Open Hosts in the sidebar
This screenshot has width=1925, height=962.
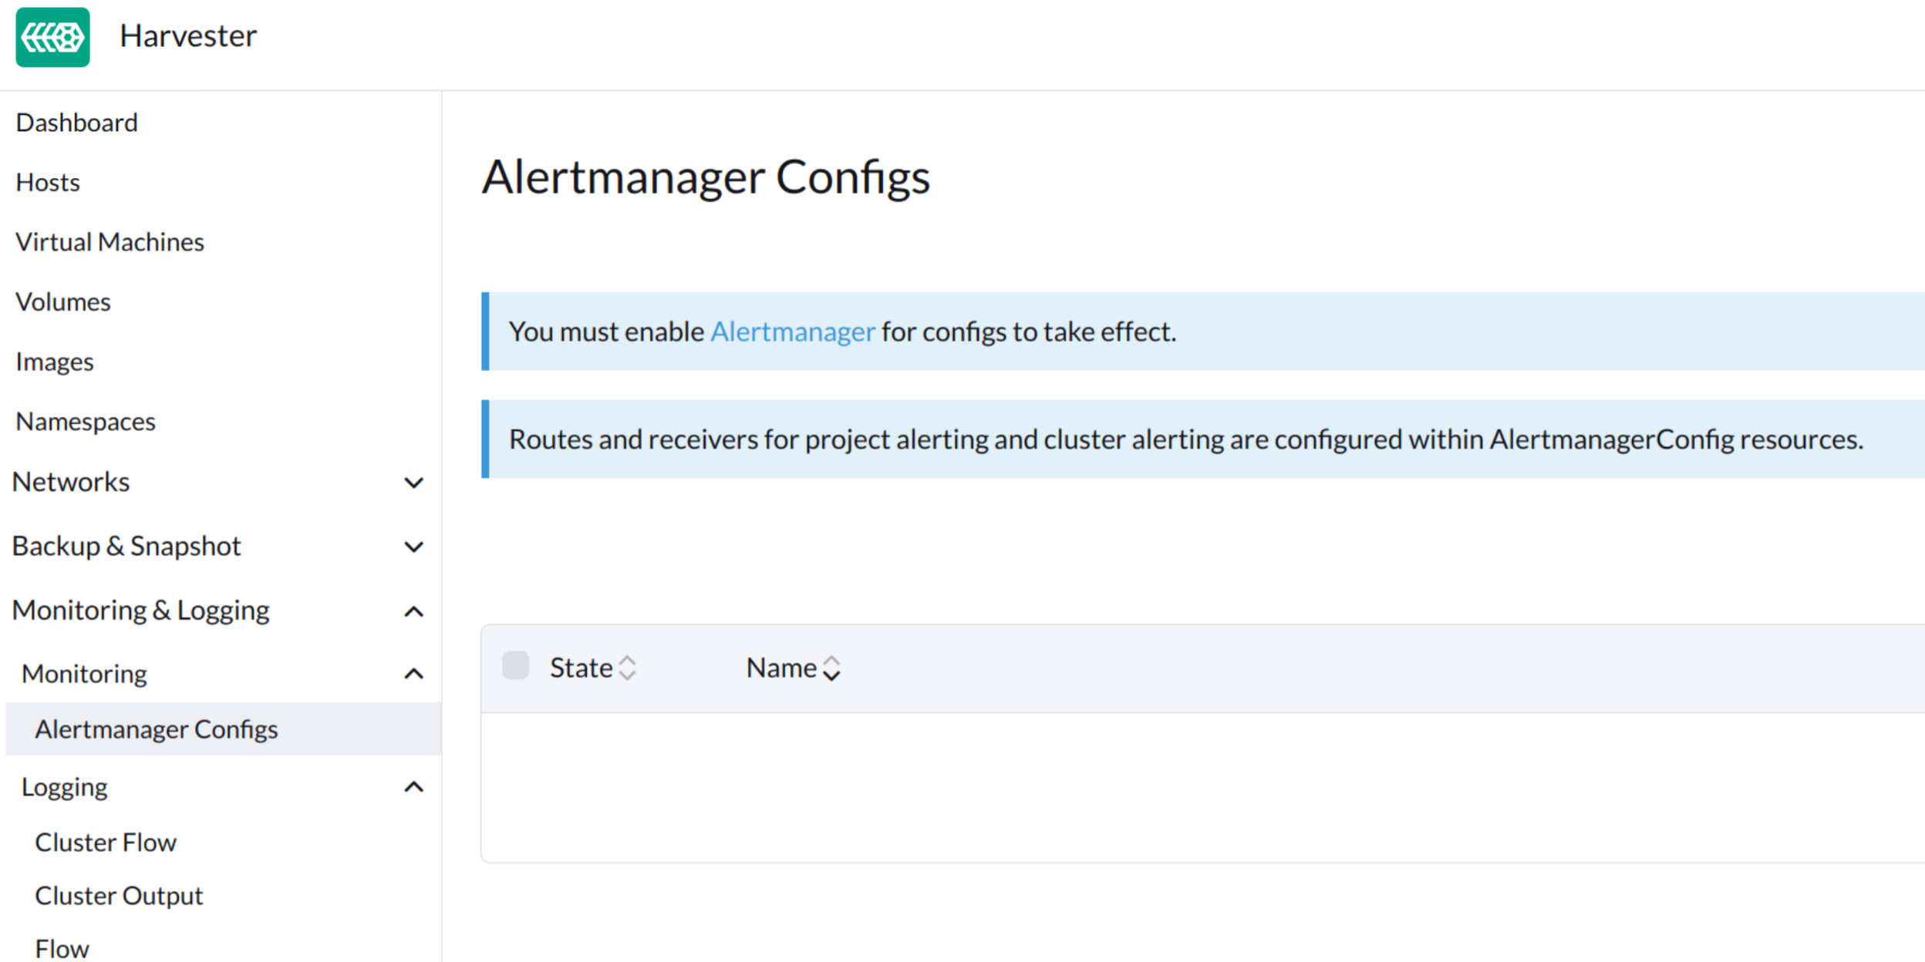48,183
